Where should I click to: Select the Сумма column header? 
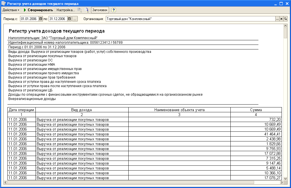(x=256, y=110)
